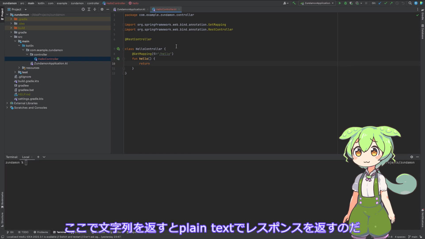
Task: Expand the External Libraries node
Action: [7, 103]
